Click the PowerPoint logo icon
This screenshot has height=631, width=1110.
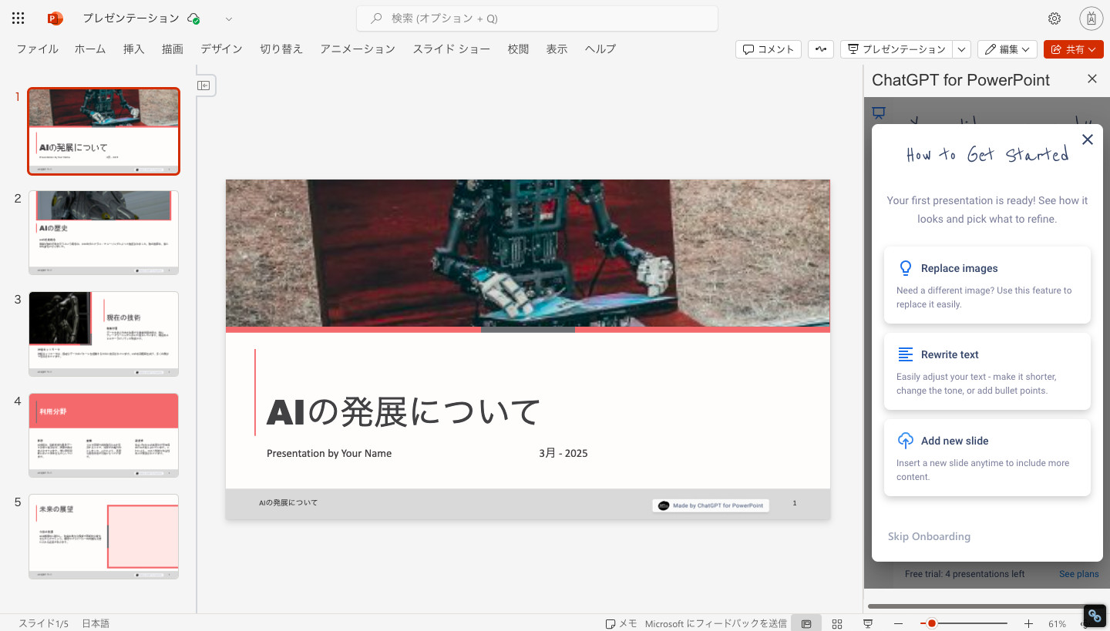(x=55, y=18)
